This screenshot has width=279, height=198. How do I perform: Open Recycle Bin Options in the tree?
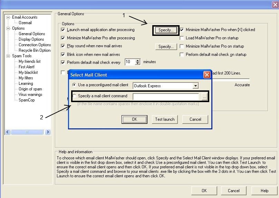35,50
